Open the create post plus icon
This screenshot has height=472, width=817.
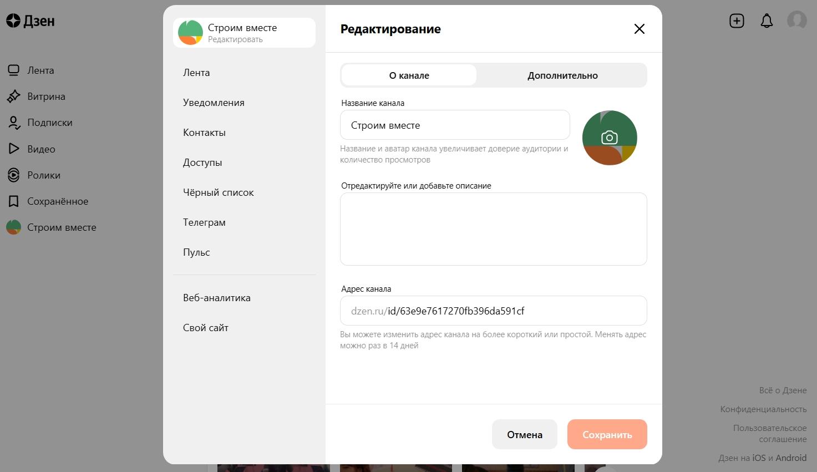(x=737, y=21)
